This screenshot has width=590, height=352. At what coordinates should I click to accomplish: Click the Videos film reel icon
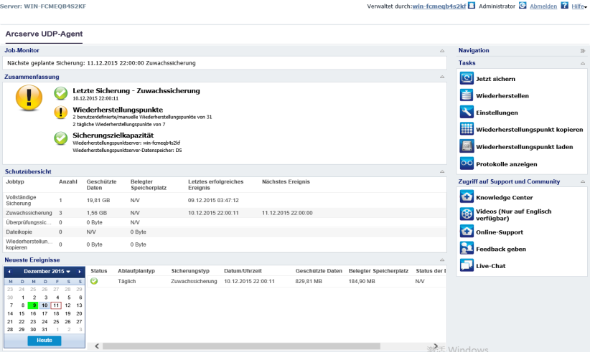point(467,214)
